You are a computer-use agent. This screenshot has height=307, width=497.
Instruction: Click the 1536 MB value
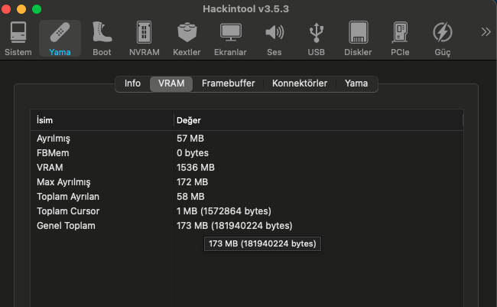coord(196,168)
